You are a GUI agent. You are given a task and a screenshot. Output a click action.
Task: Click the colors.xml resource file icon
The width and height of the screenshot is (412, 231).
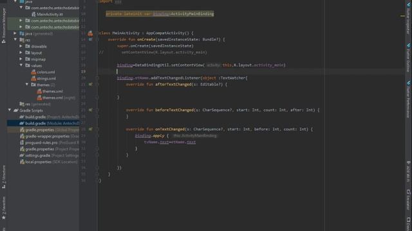[33, 72]
